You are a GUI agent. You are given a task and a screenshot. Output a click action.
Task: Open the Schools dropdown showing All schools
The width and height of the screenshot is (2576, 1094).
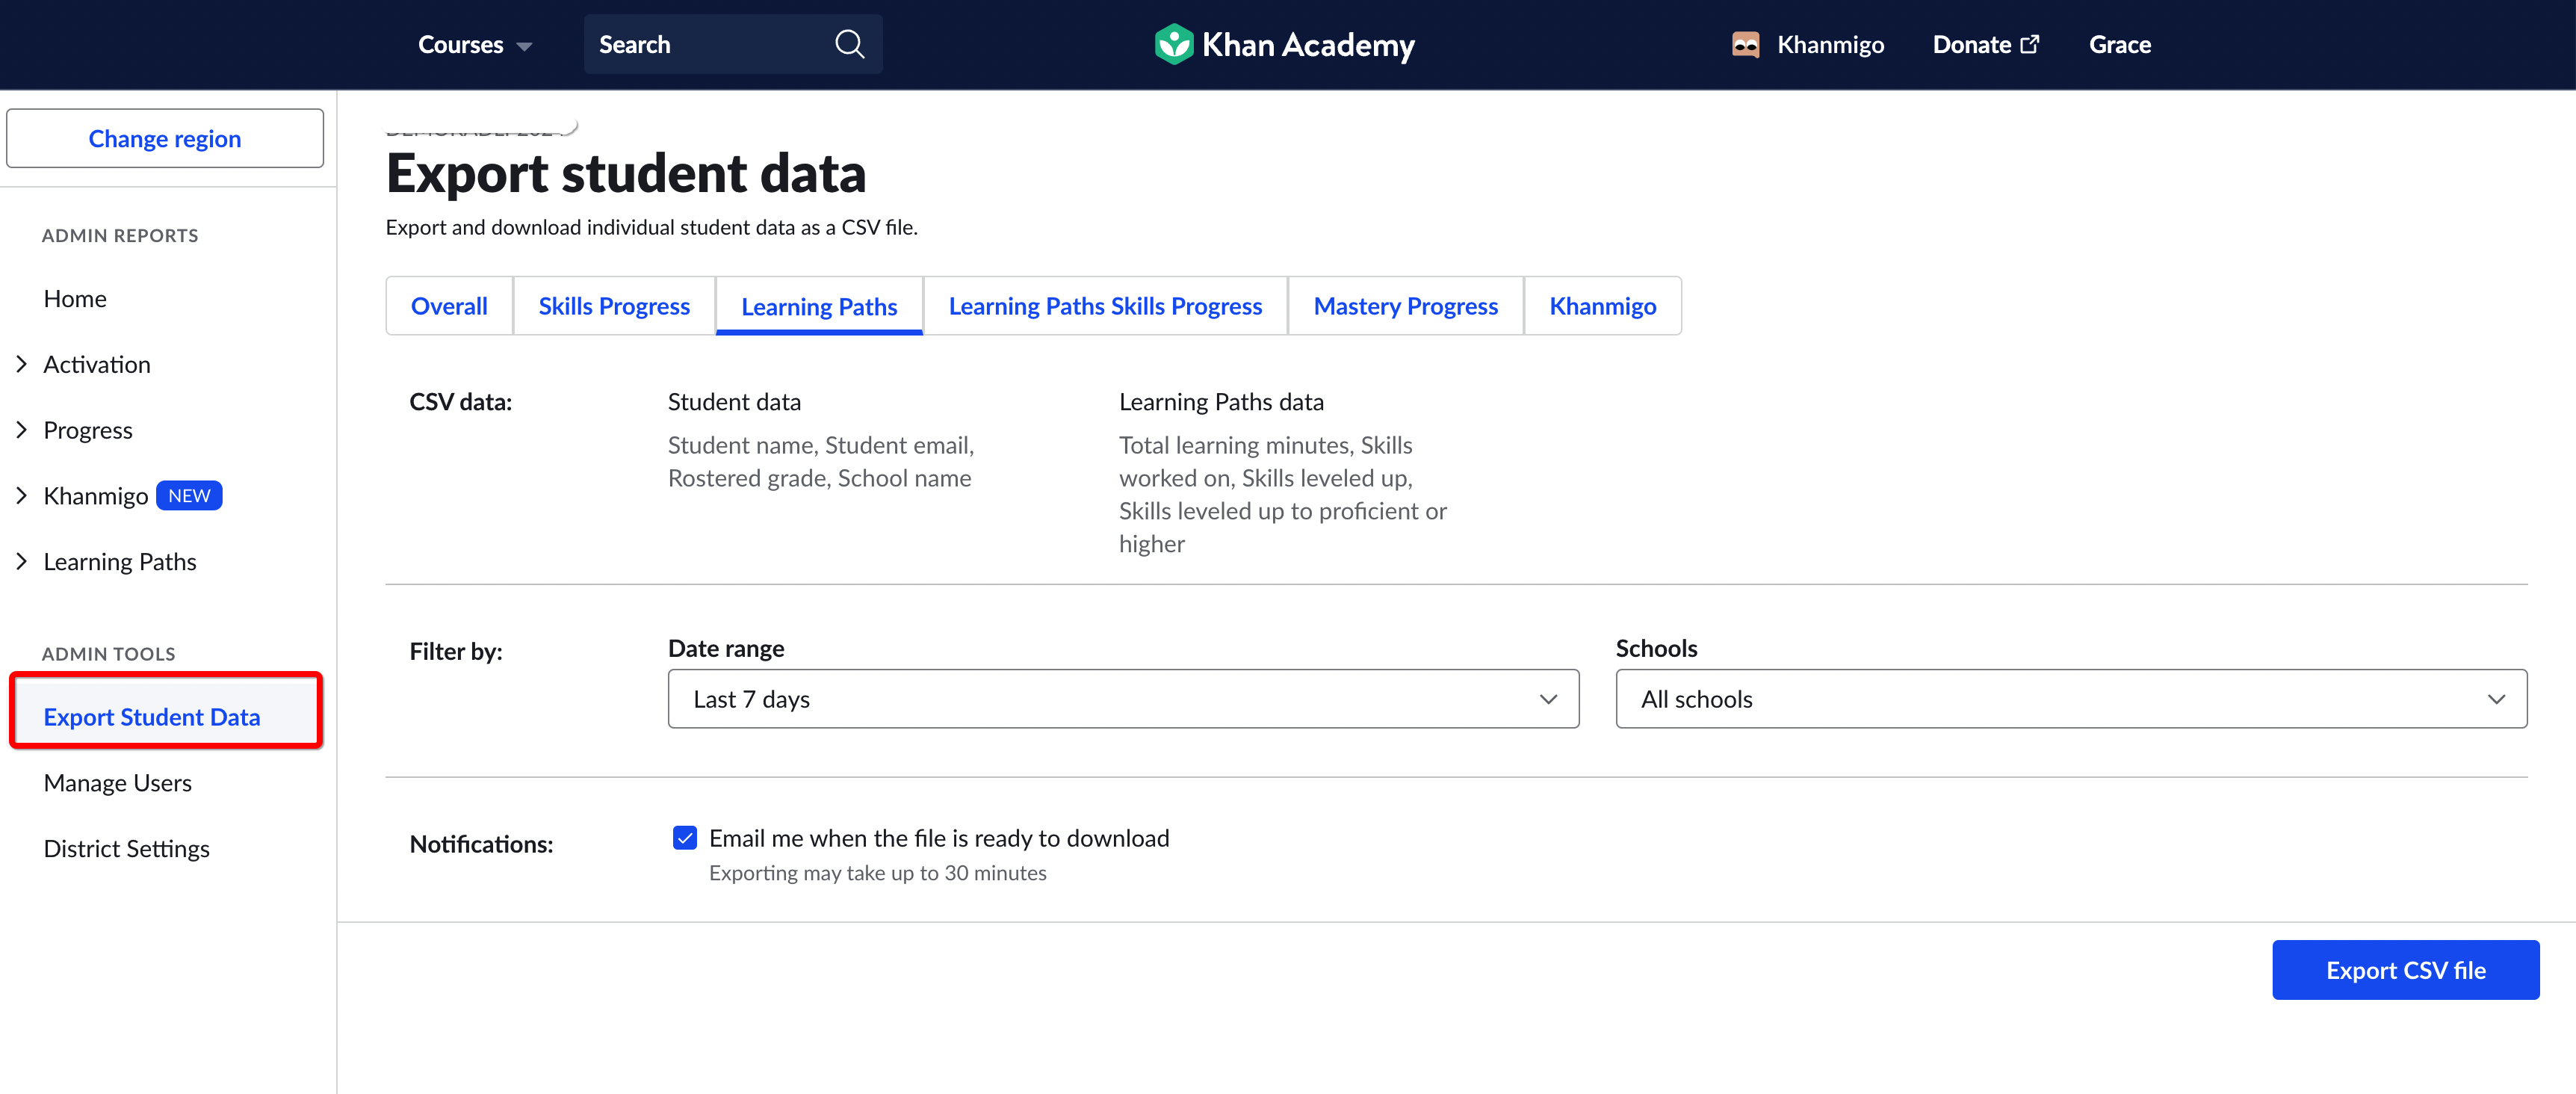[x=2070, y=698]
